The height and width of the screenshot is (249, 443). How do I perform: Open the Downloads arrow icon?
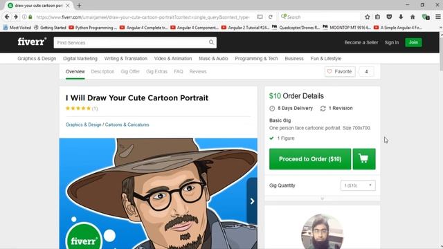coord(401,17)
